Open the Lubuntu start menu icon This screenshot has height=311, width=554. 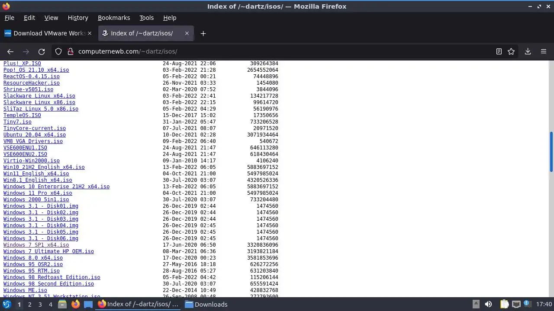(6, 304)
